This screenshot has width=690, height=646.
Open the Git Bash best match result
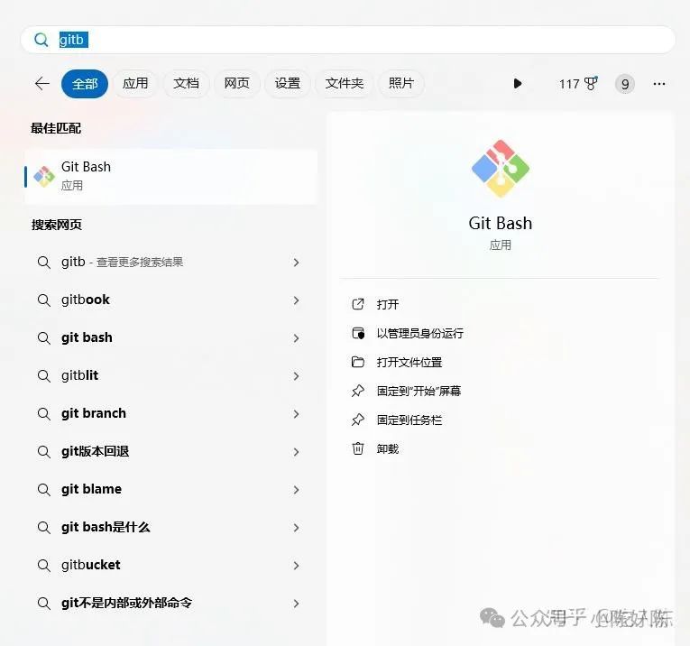[170, 177]
